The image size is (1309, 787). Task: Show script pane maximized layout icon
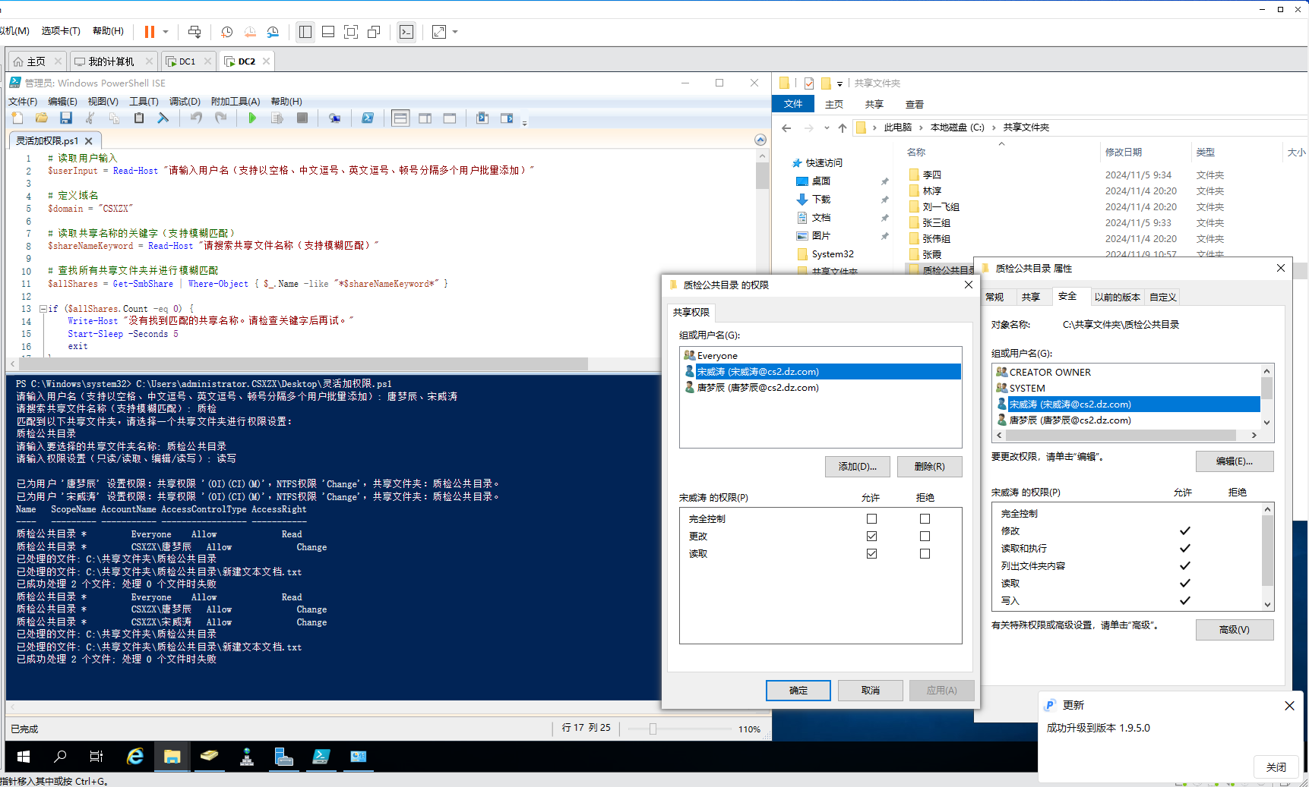(x=450, y=118)
